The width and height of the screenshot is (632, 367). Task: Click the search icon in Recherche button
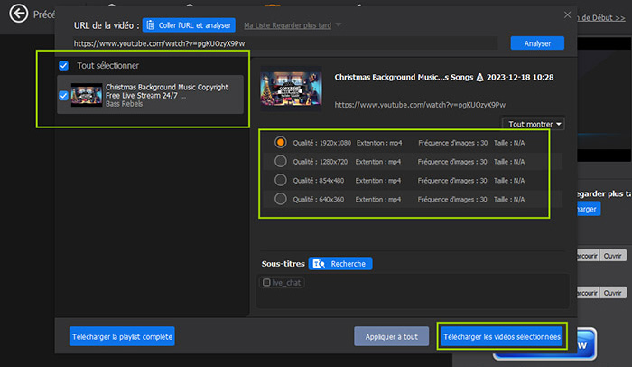[x=319, y=264]
